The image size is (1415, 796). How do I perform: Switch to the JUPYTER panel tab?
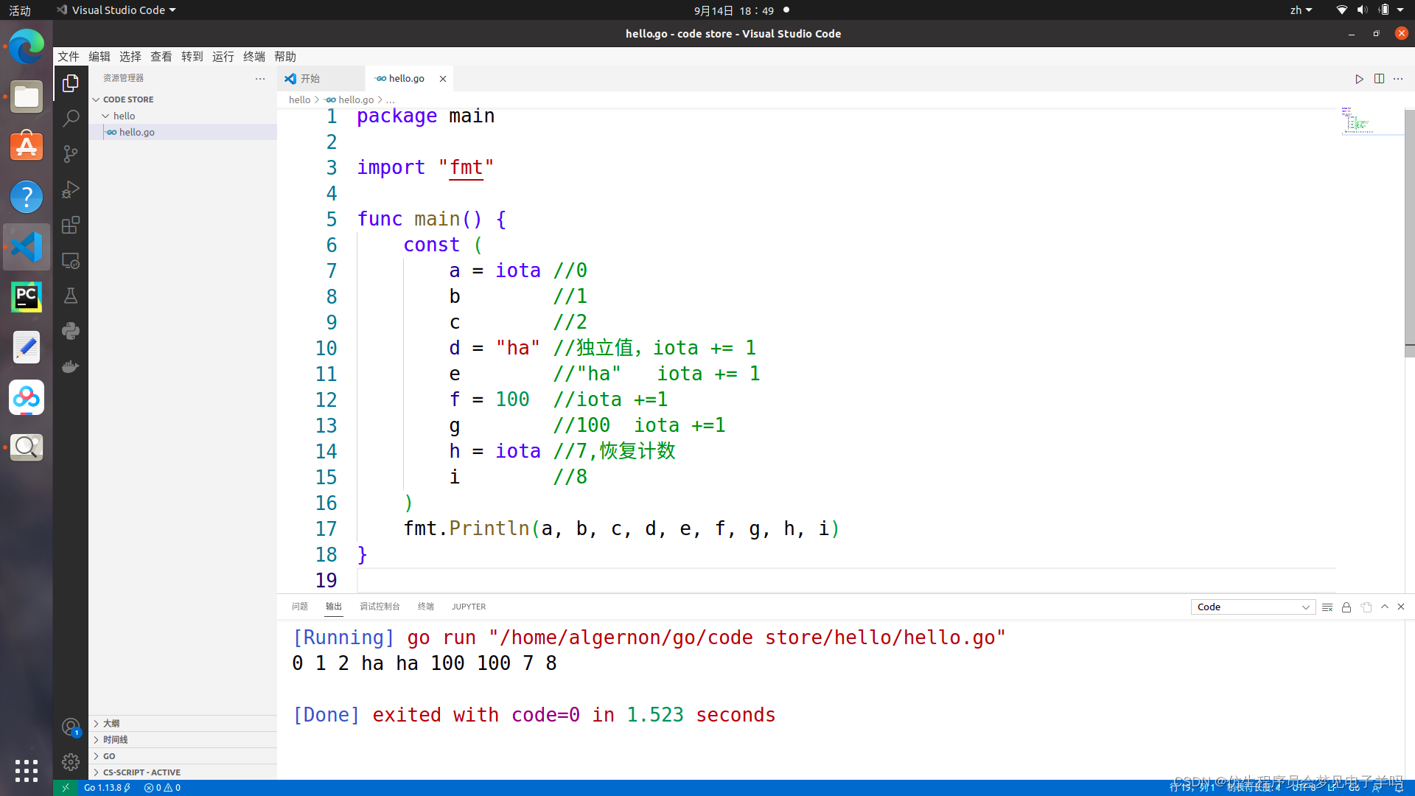(x=469, y=607)
